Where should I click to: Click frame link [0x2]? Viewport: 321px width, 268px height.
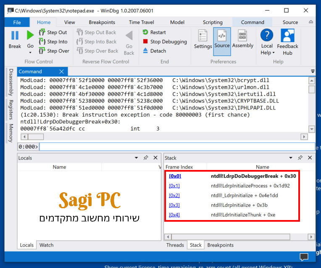coord(174,195)
